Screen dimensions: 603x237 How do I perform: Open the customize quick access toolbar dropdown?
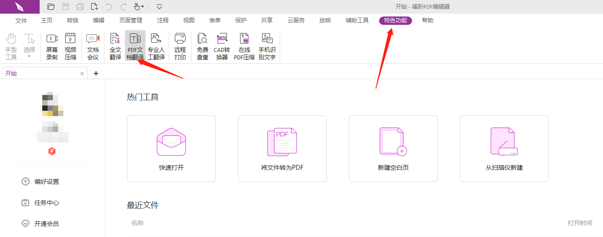click(159, 7)
